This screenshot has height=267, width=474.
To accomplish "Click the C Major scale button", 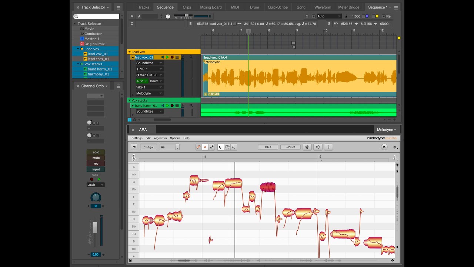I will (x=148, y=147).
